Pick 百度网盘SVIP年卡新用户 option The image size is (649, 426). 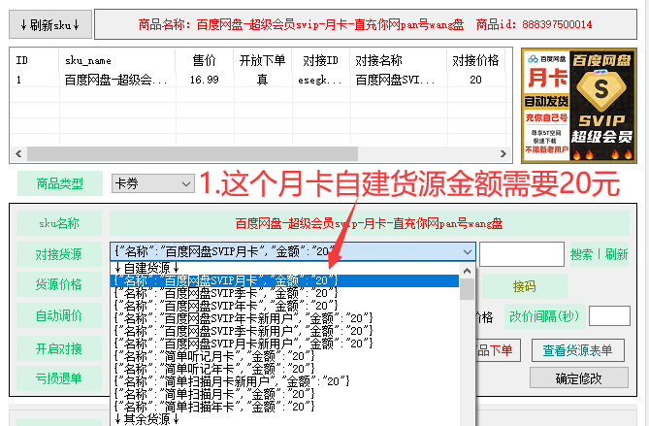coord(285,318)
